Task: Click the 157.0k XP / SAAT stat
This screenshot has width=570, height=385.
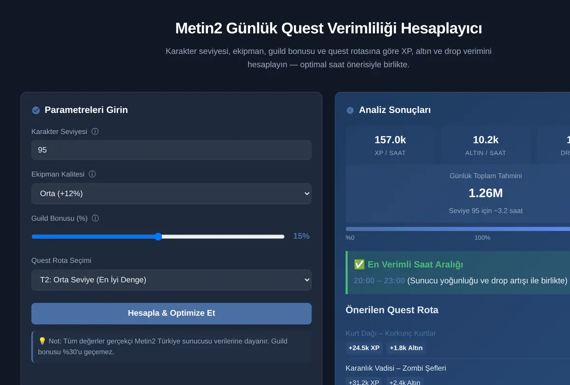Action: coord(390,145)
